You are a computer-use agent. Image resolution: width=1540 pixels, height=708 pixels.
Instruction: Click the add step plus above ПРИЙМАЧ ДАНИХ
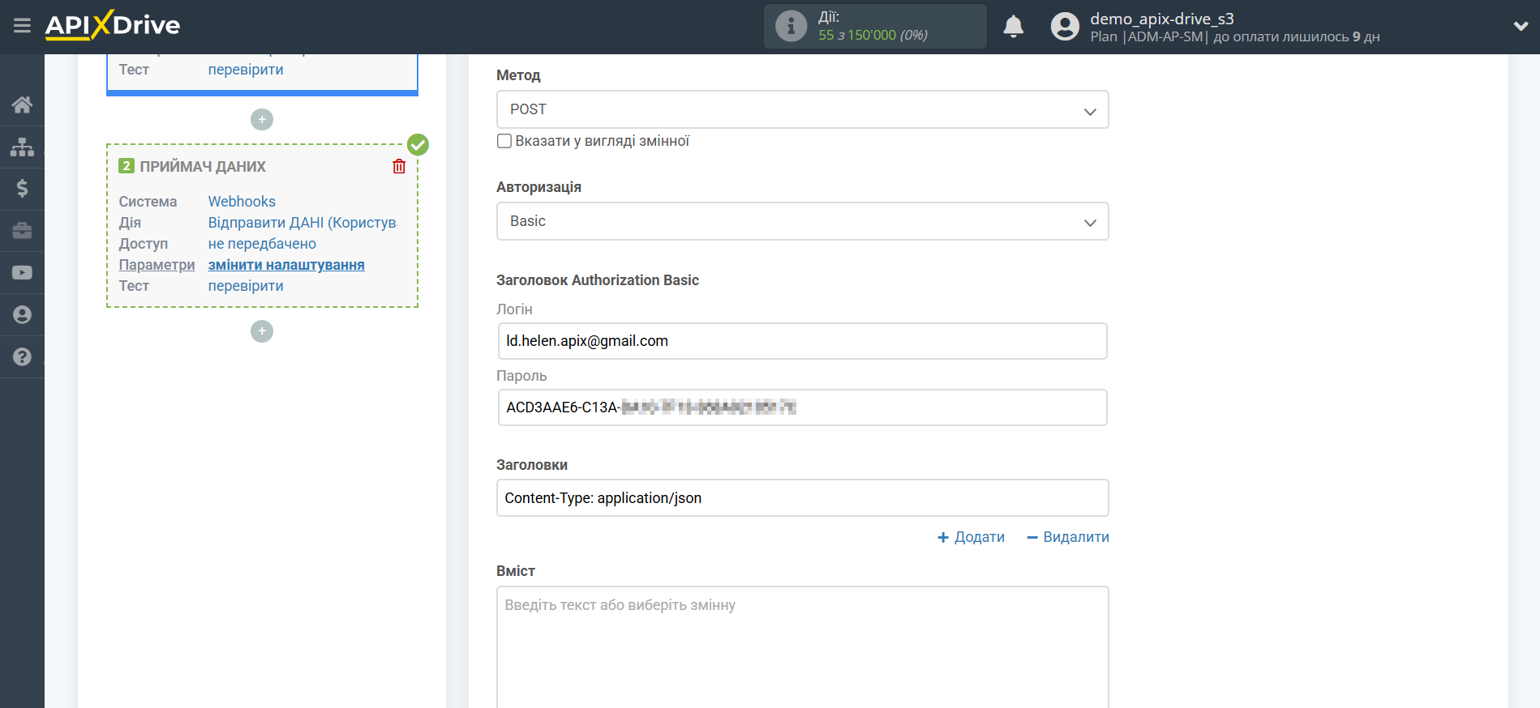(x=262, y=120)
